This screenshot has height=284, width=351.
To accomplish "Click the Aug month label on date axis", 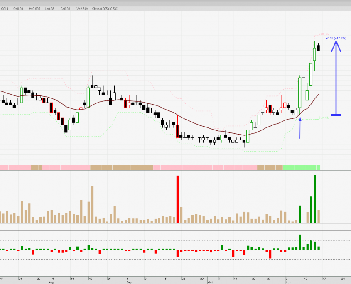I will point(51,282).
